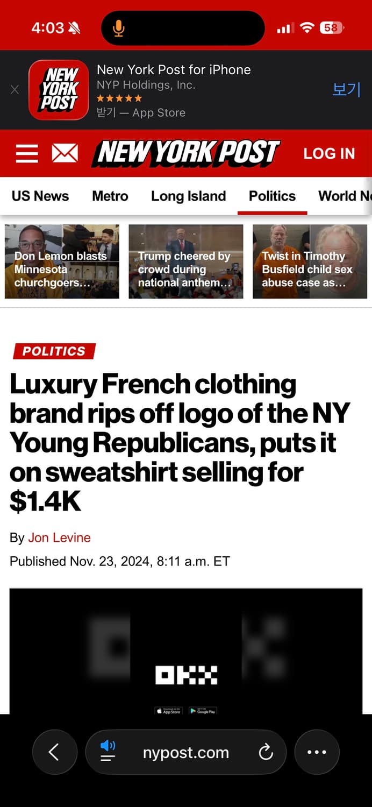
Task: Open the Politics tab
Action: pos(272,196)
